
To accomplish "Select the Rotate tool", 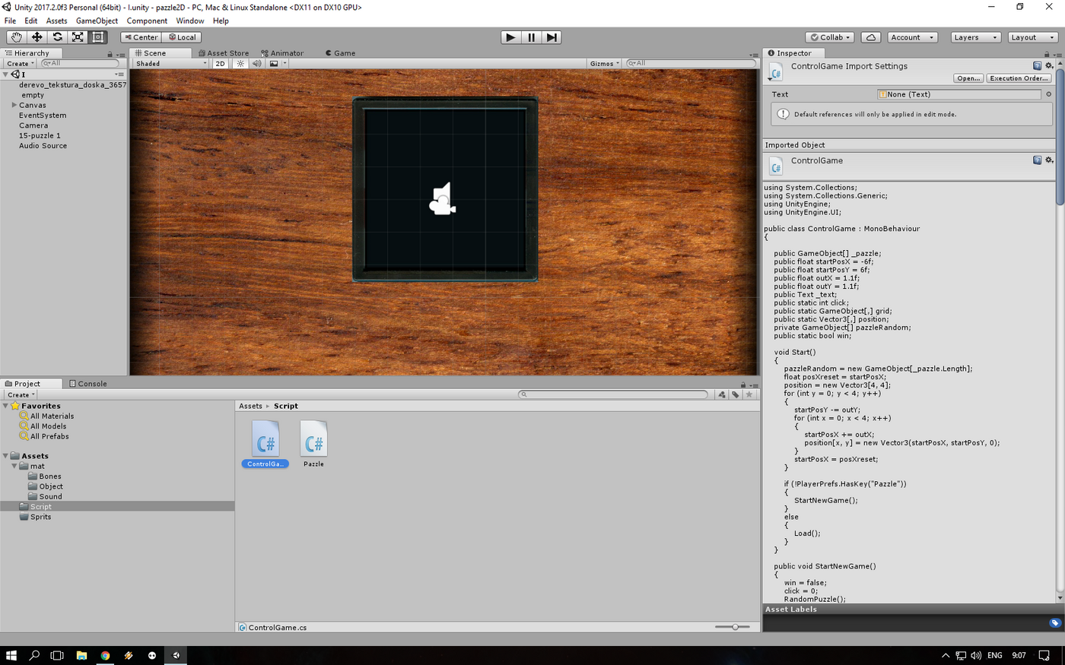I will (x=57, y=37).
